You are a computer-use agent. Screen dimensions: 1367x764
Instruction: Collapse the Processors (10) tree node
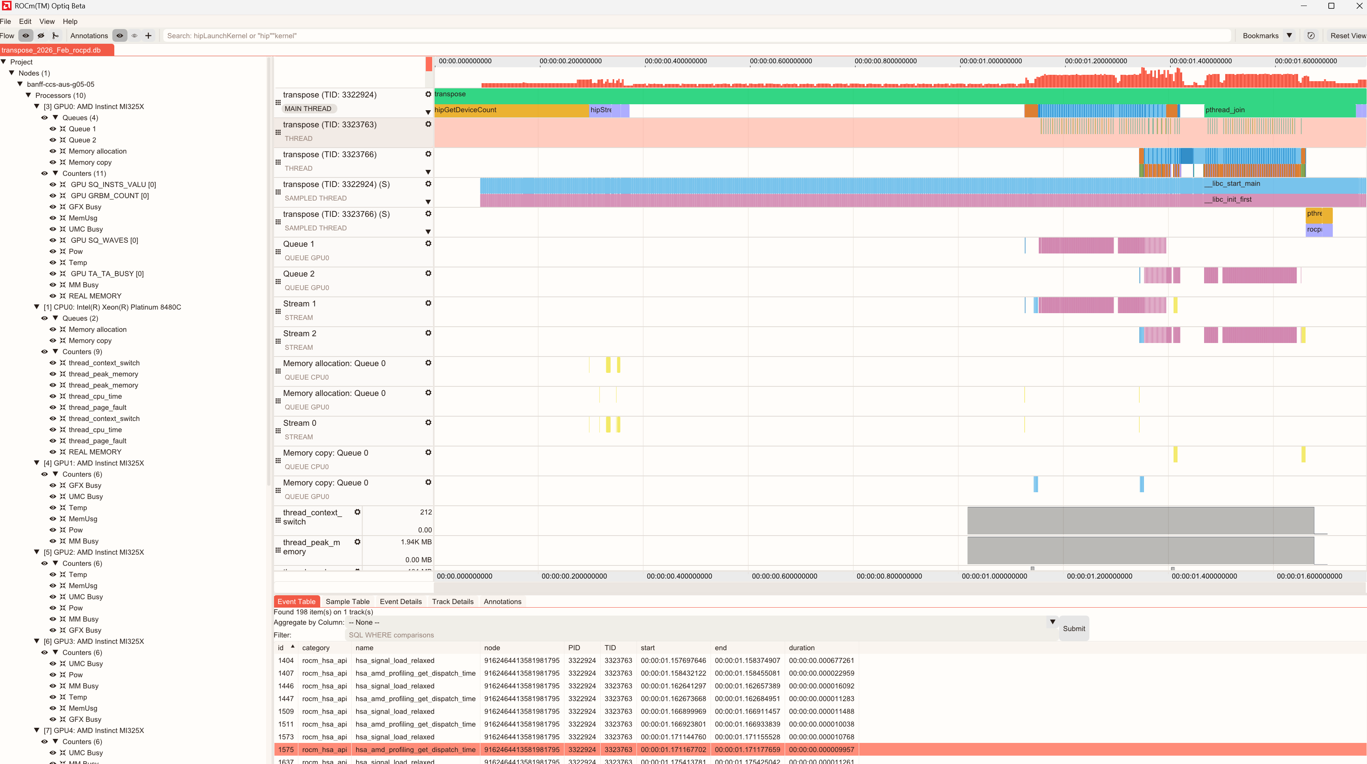coord(29,95)
